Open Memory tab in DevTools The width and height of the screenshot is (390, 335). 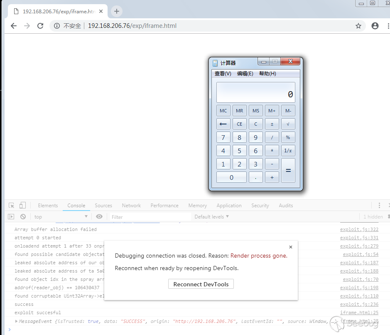[197, 206]
